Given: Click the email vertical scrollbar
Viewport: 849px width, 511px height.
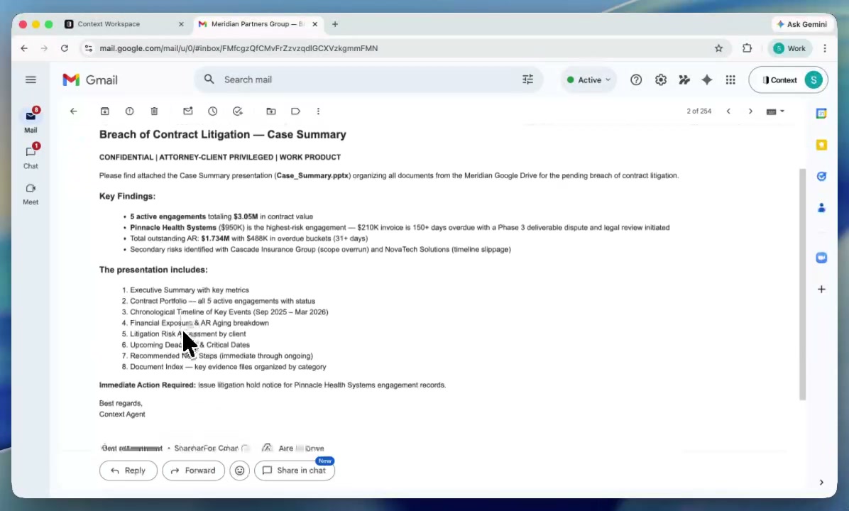Looking at the screenshot, I should click(x=802, y=284).
